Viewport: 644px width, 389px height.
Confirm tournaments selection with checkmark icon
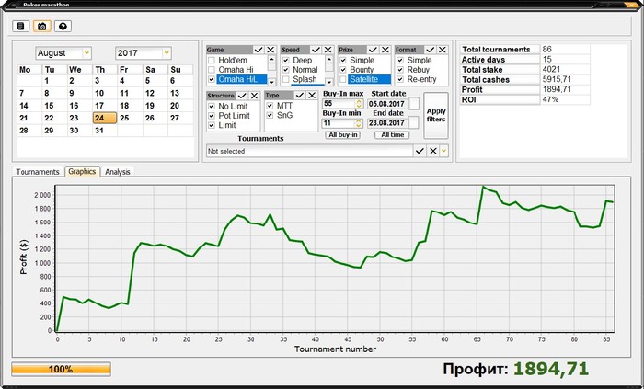[420, 151]
